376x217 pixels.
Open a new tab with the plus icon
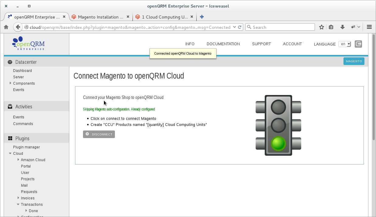coord(202,17)
